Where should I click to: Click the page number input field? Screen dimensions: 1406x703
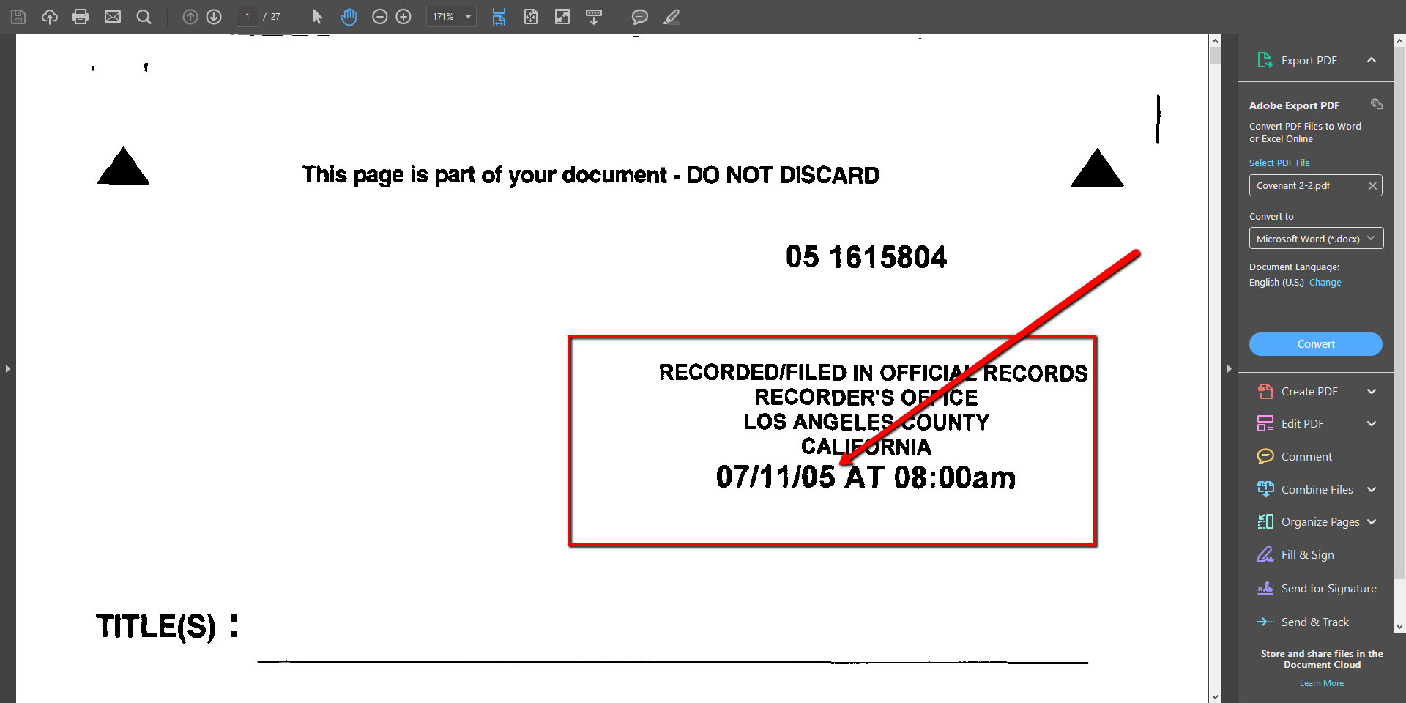248,17
